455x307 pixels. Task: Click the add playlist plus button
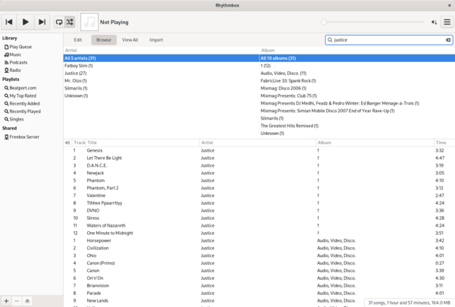pos(6,301)
